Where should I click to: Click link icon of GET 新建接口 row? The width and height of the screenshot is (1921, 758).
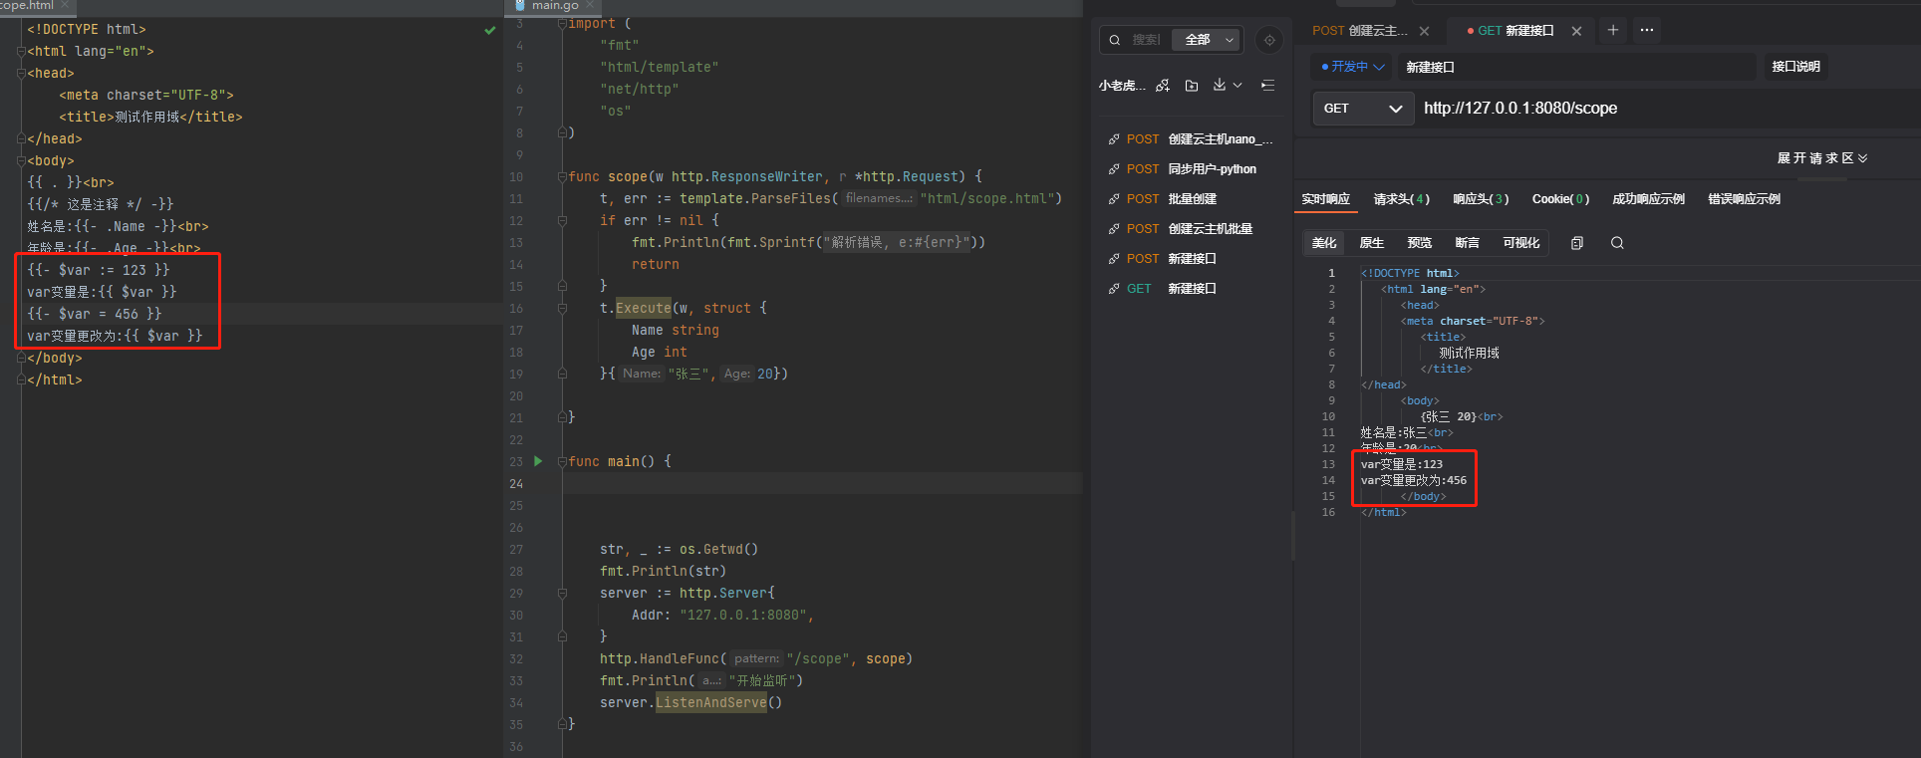tap(1114, 289)
